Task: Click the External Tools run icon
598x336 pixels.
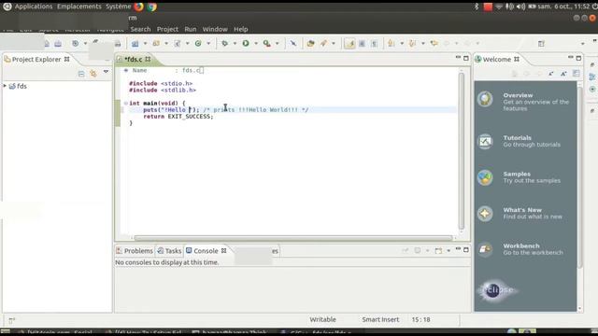Action: click(x=267, y=44)
